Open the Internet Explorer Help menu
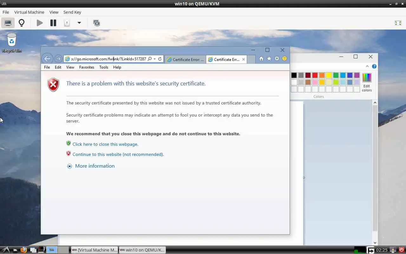 [117, 67]
